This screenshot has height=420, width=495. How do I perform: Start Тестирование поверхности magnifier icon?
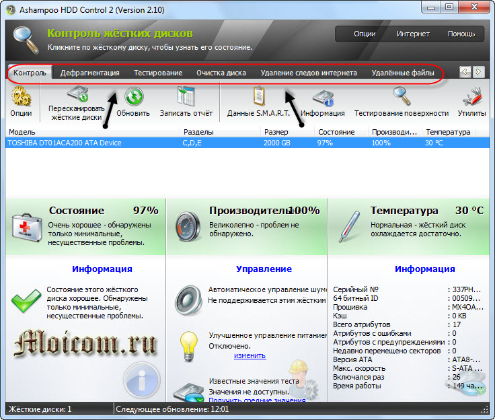pos(402,96)
